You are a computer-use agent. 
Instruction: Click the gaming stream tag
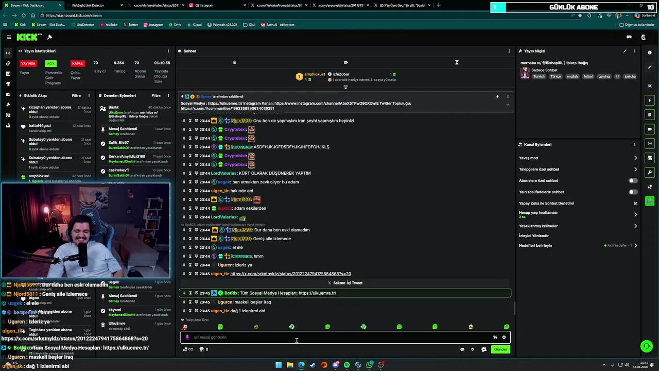[604, 76]
